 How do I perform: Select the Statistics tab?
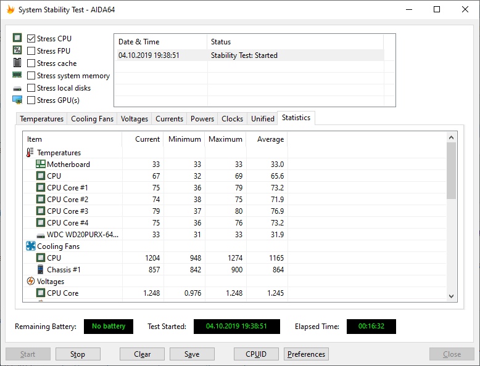point(296,118)
